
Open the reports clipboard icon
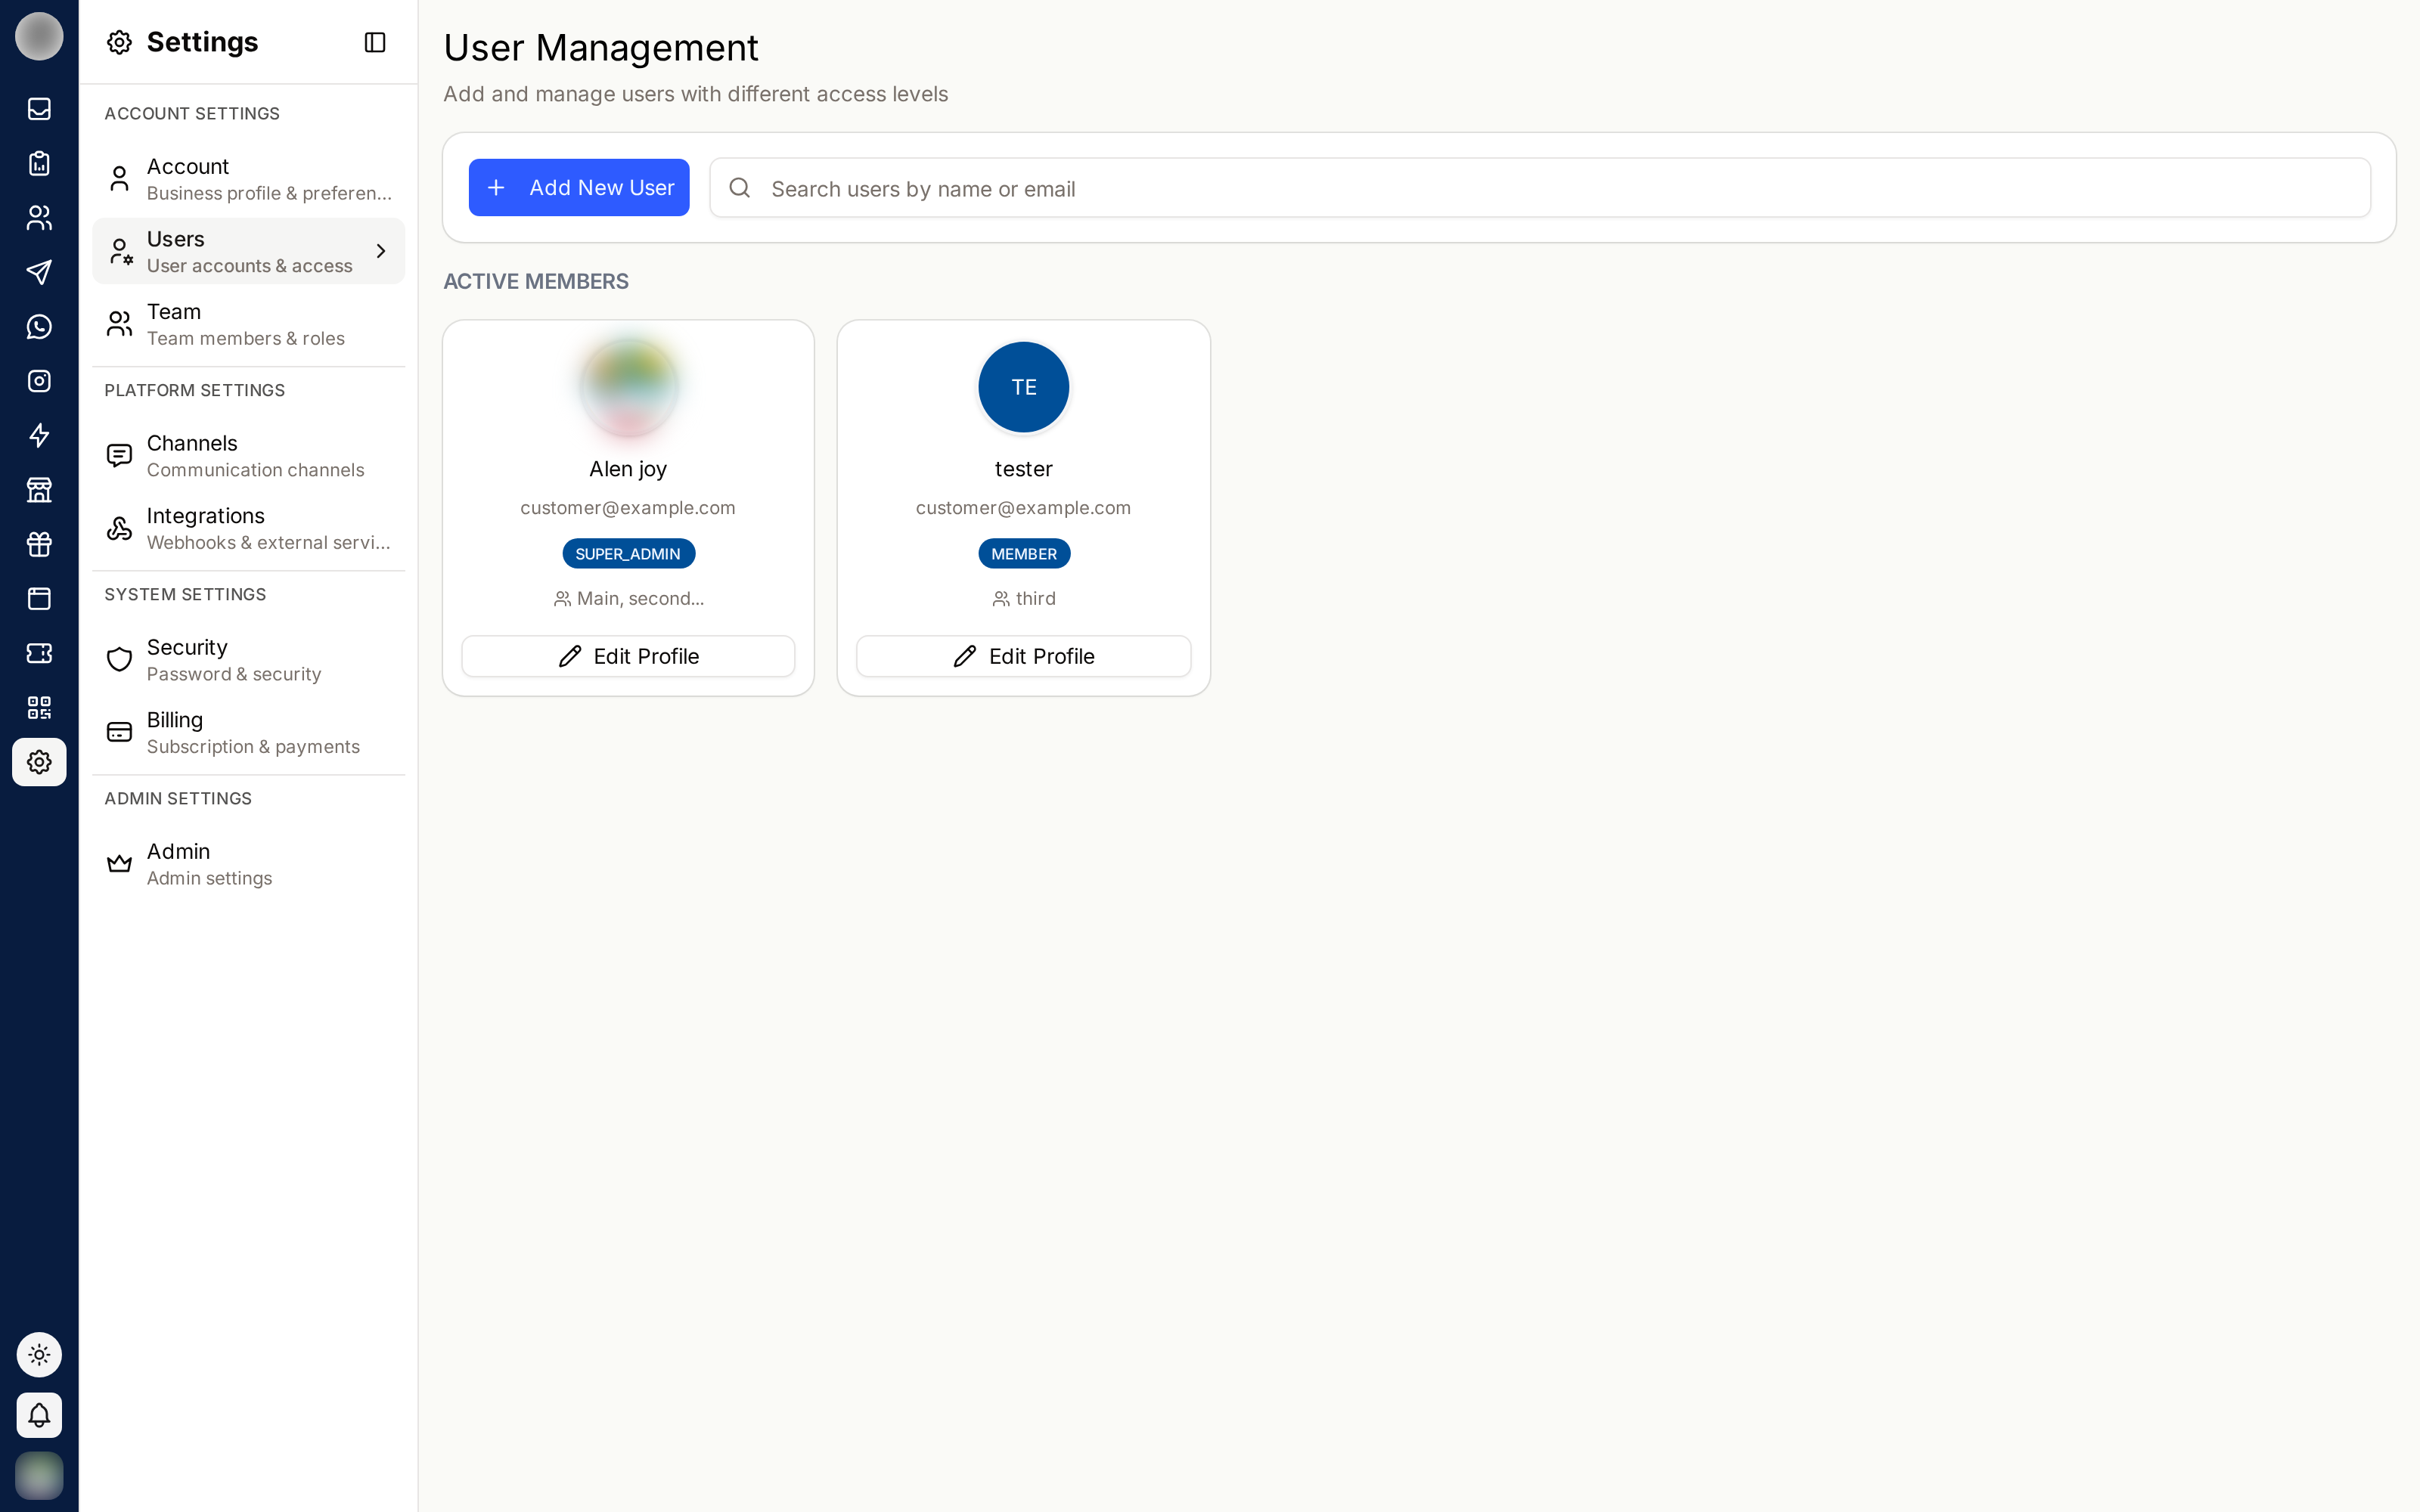pyautogui.click(x=39, y=163)
